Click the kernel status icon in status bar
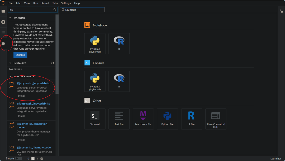 [x=42, y=159]
